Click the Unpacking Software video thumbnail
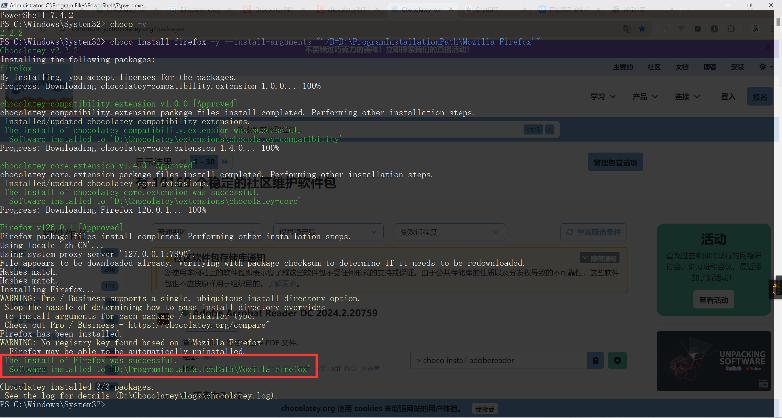This screenshot has width=782, height=418. pos(714,361)
